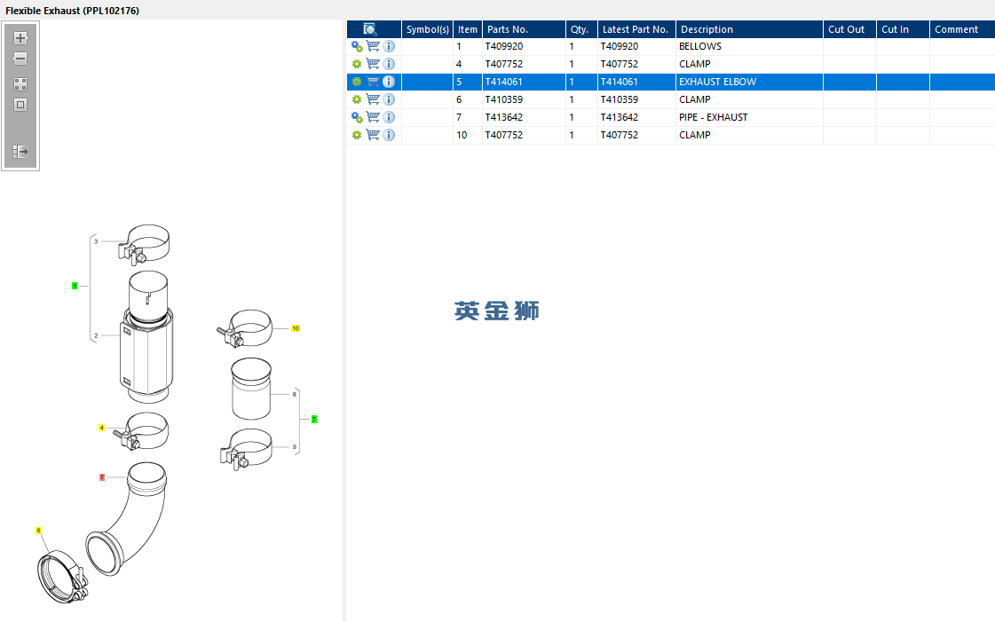Screen dimensions: 995x622
Task: Sort by Symbol(s) column header
Action: (428, 29)
